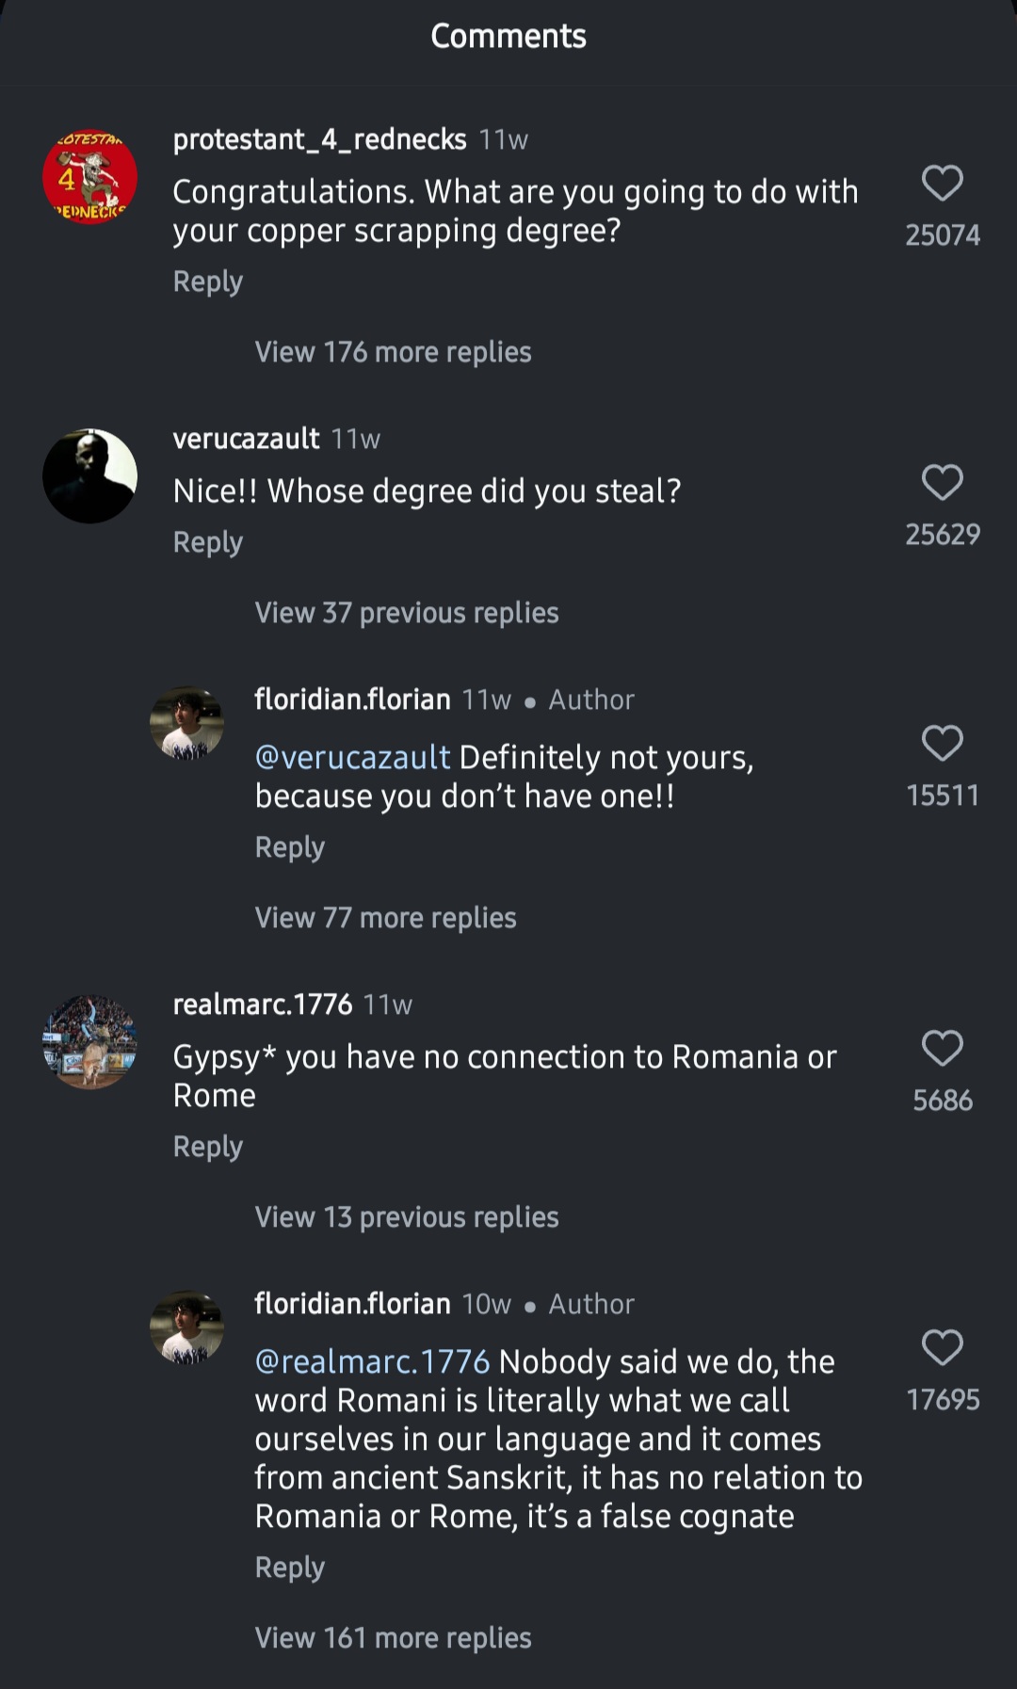Expand View 77 more replies

click(385, 918)
